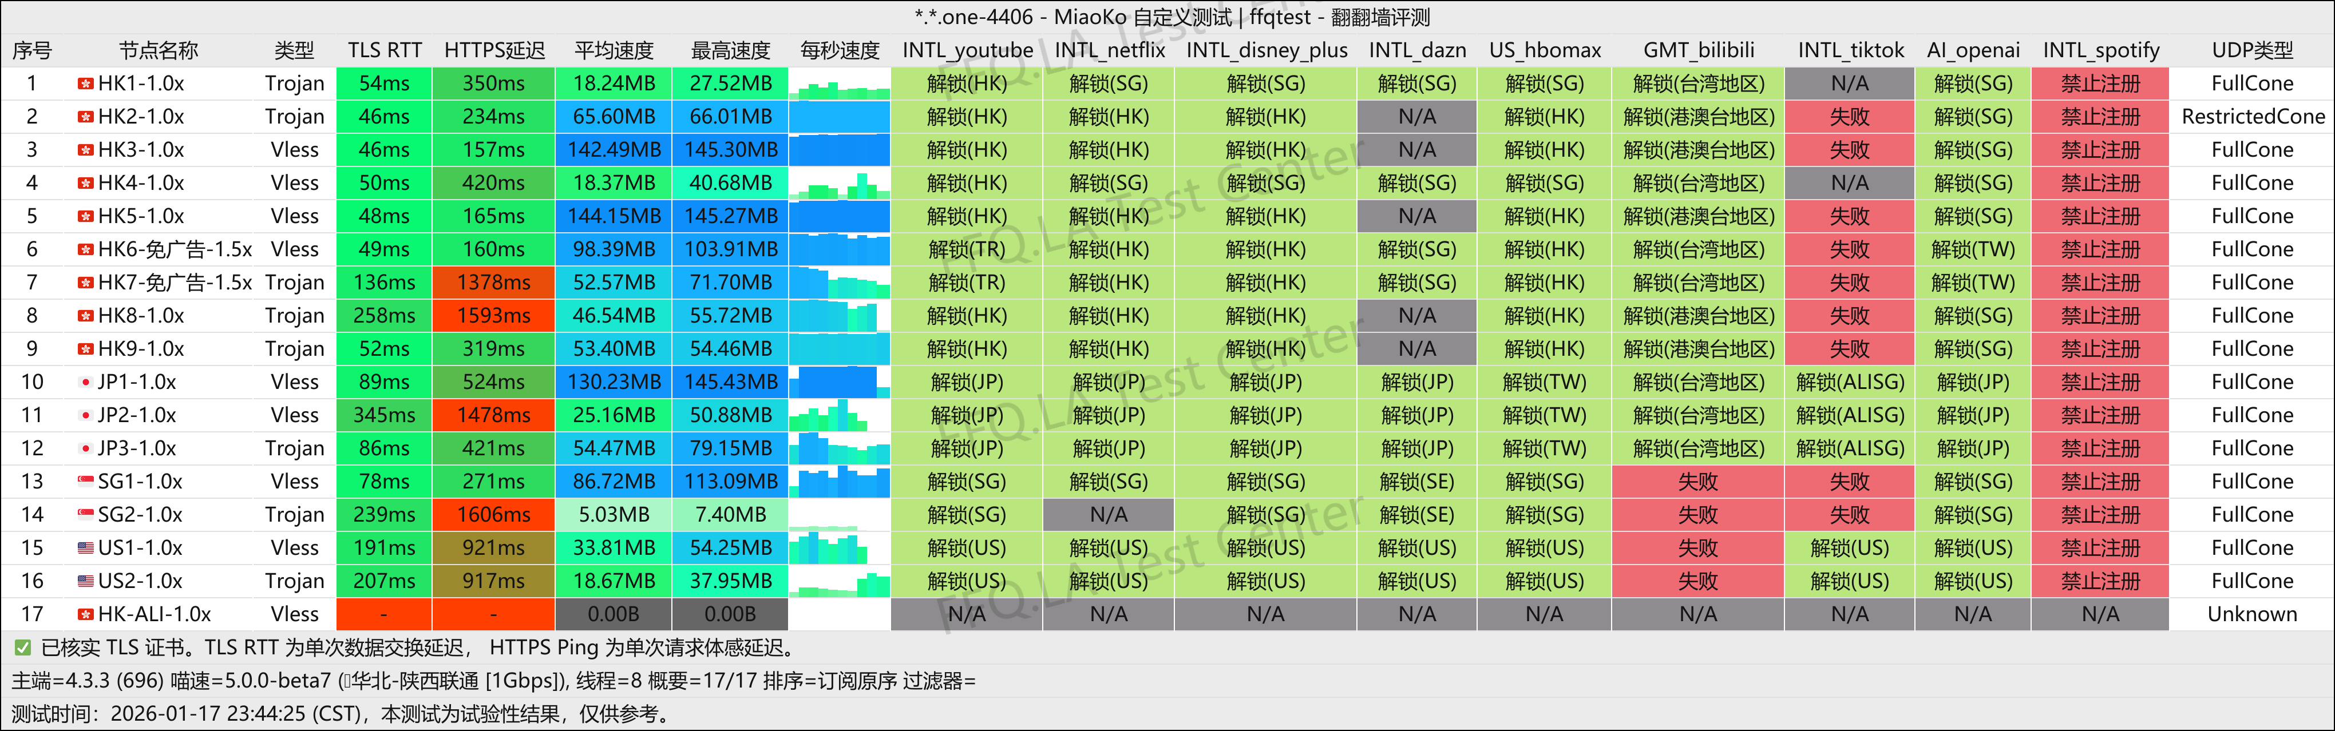Click the flag icon beside HK8-1.0x

click(85, 315)
